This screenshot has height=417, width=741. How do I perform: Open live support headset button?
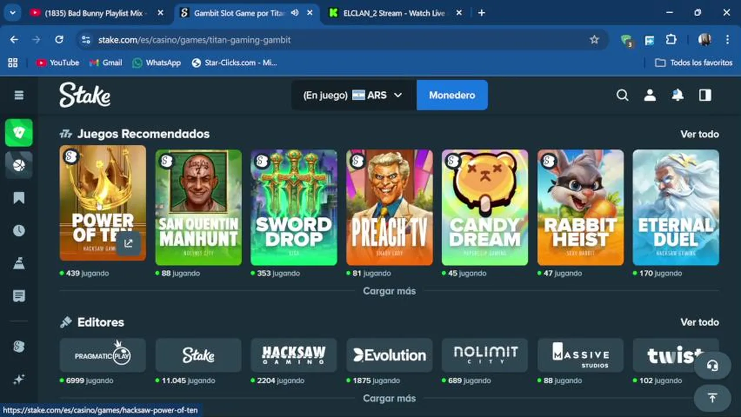coord(713,365)
